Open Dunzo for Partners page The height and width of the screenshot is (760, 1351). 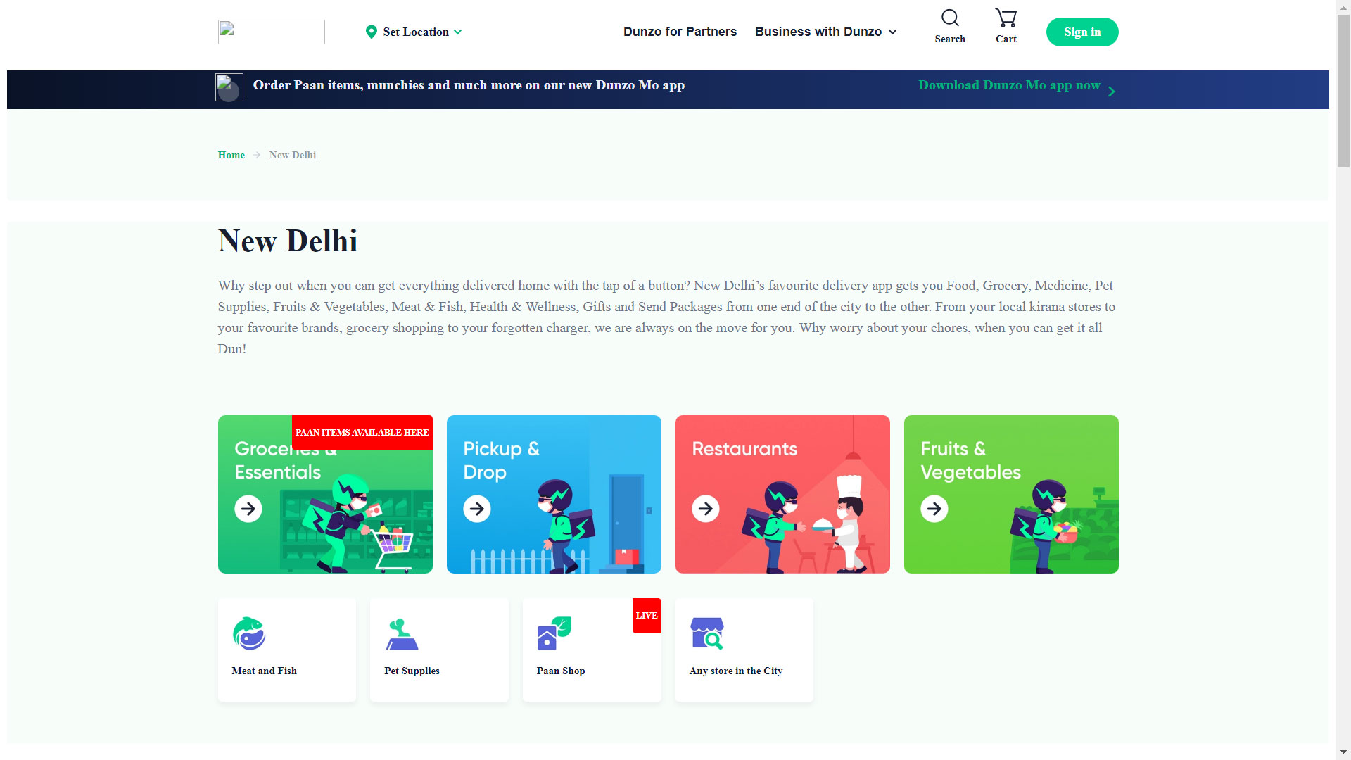(680, 32)
